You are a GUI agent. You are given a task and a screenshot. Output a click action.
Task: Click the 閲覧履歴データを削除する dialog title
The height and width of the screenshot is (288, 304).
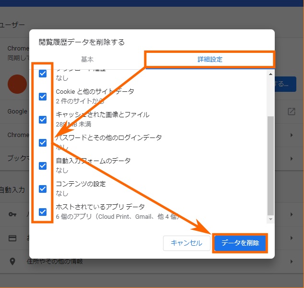(82, 42)
